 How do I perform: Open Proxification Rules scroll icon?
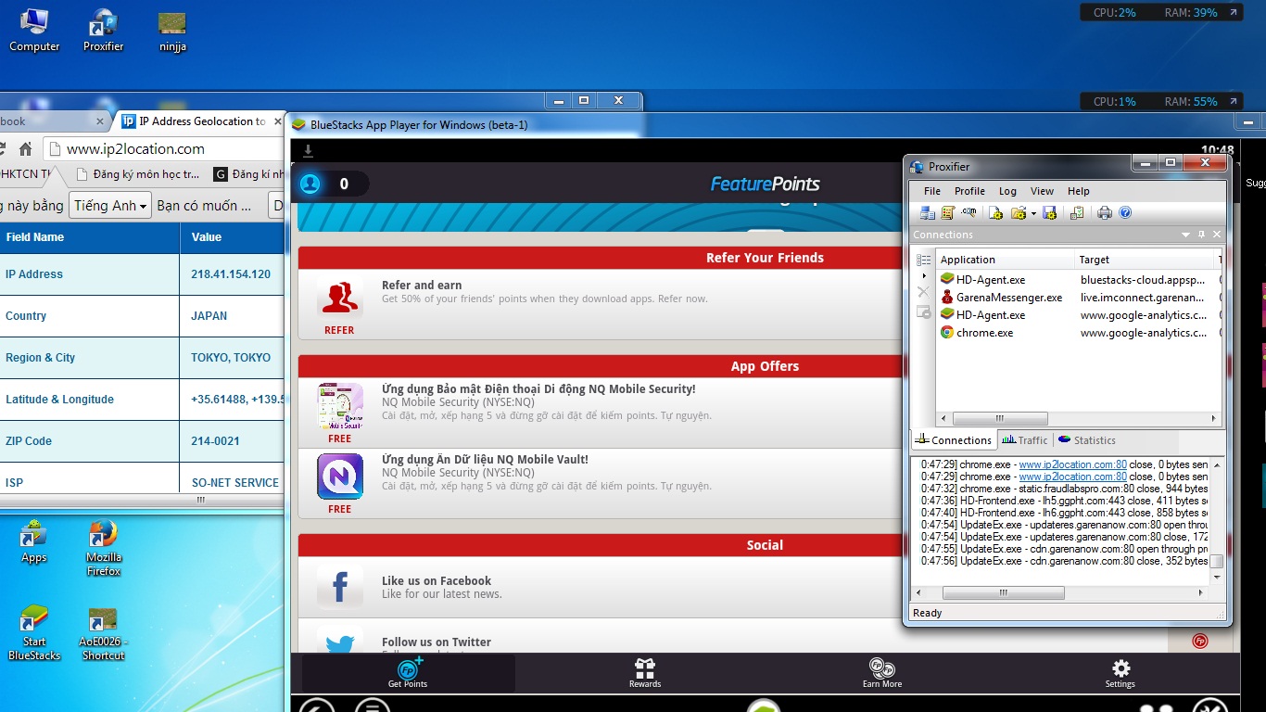tap(947, 213)
